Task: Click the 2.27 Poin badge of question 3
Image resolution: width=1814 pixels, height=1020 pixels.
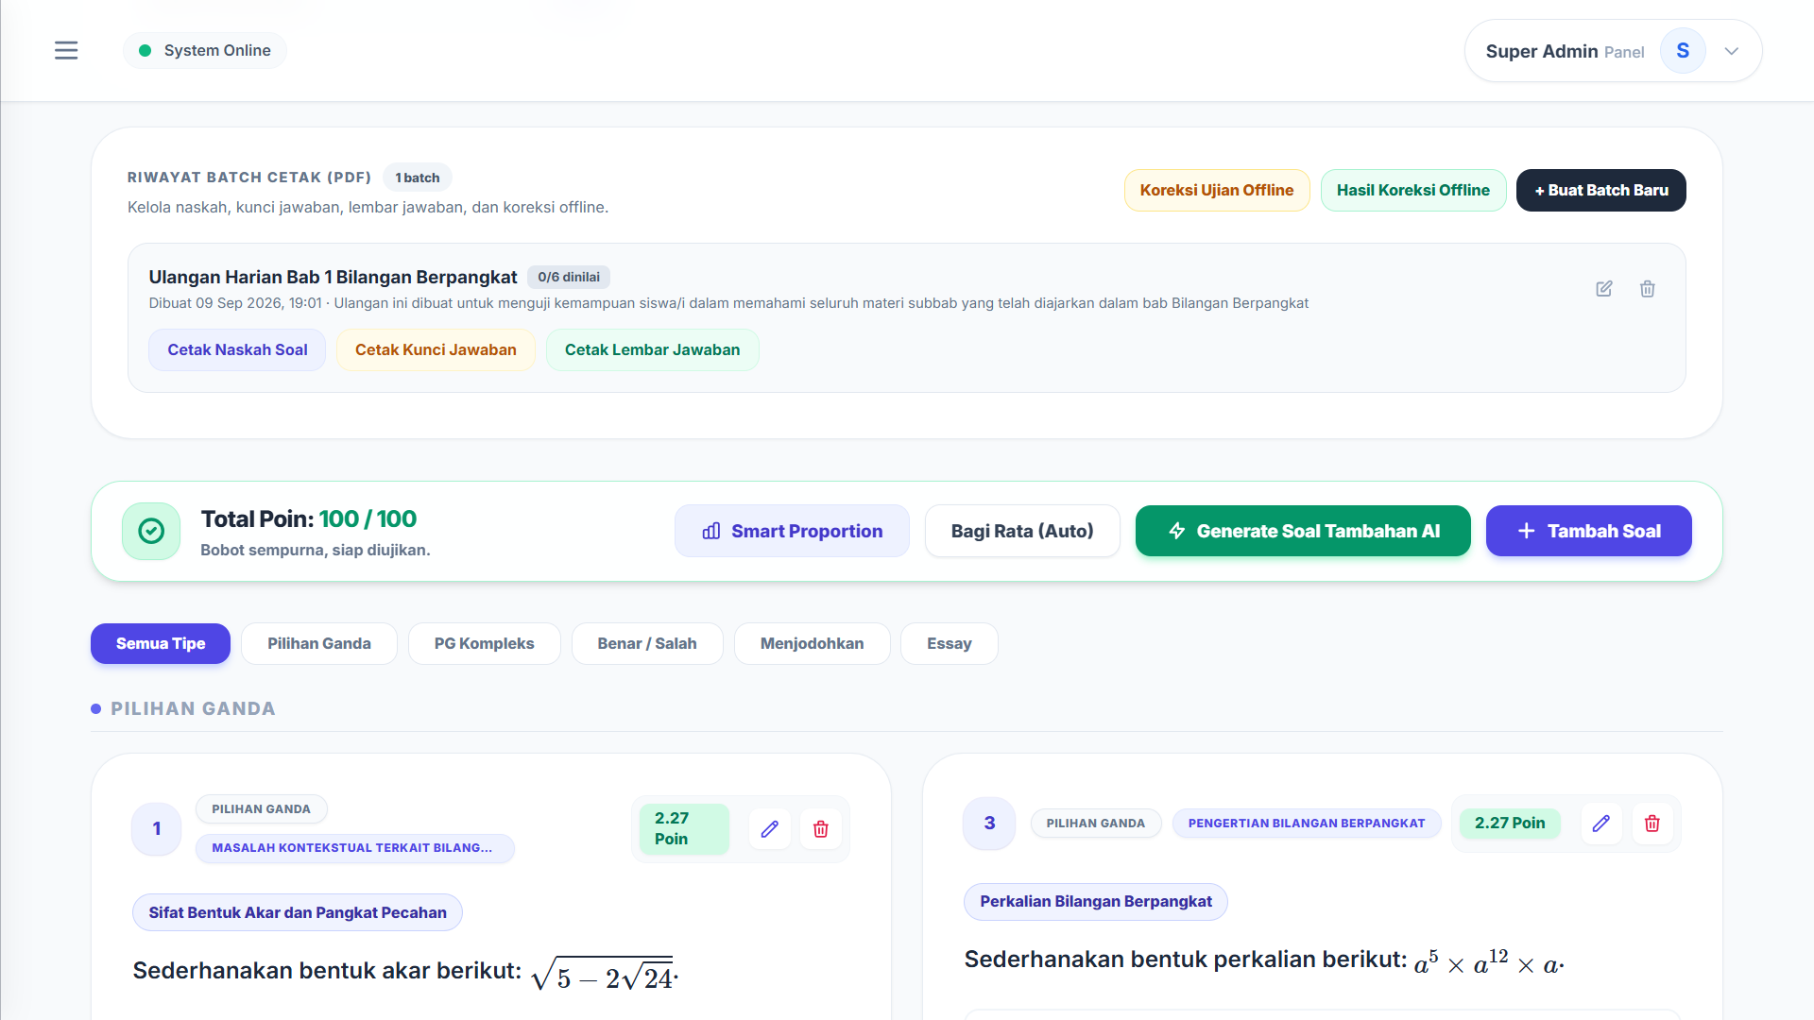Action: tap(1510, 824)
